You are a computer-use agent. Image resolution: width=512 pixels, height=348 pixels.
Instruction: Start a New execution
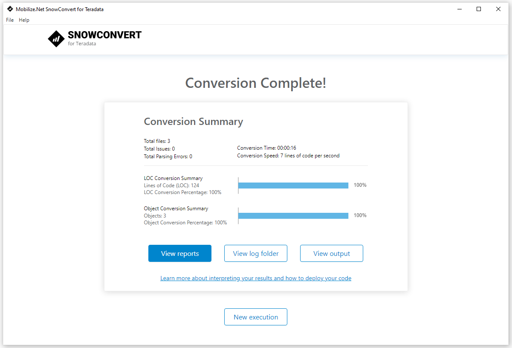click(256, 317)
